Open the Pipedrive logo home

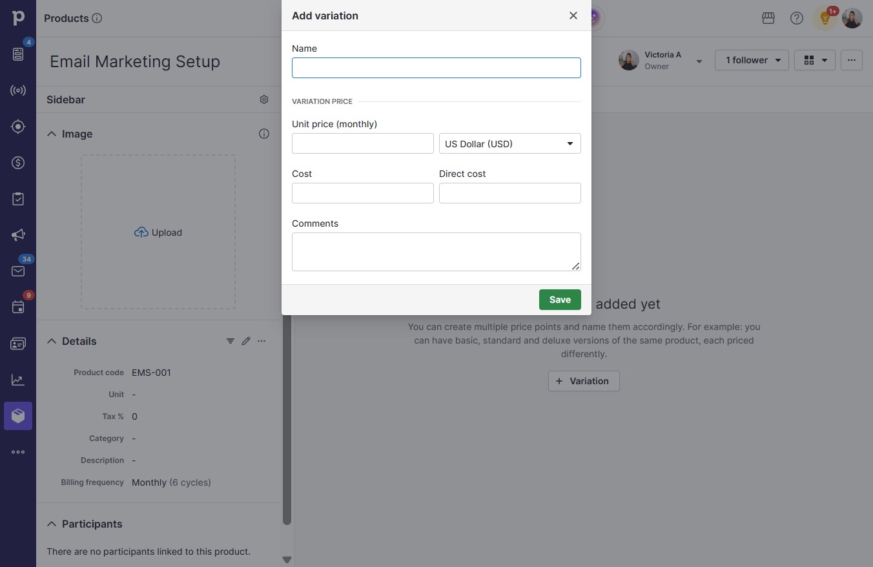18,18
